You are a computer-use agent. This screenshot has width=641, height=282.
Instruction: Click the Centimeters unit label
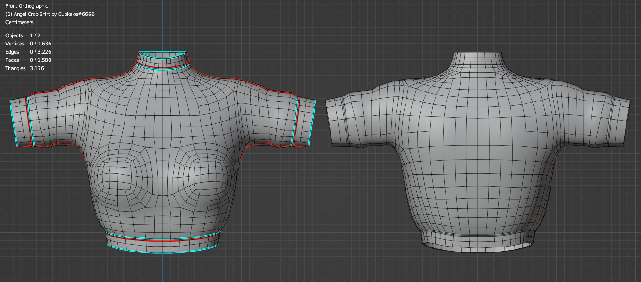click(x=19, y=22)
